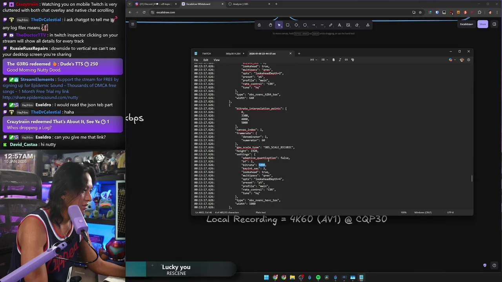
Task: Select the Diamond shape tool
Action: click(296, 25)
